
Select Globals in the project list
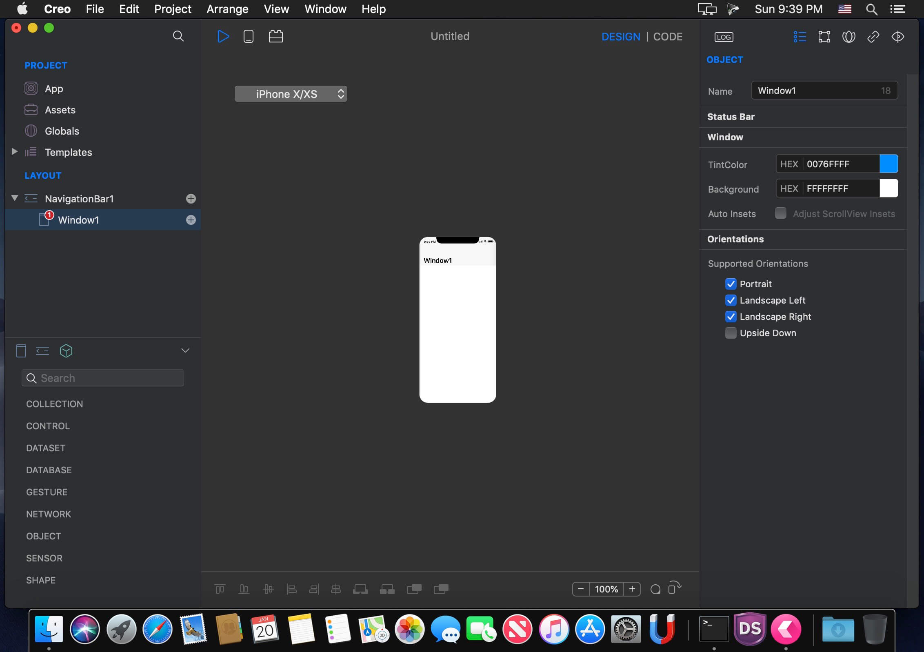click(62, 131)
